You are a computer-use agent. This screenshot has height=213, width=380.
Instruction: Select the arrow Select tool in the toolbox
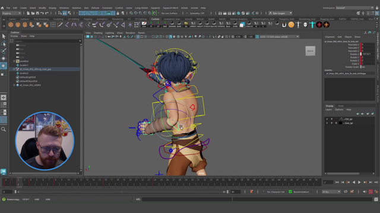tap(4, 37)
